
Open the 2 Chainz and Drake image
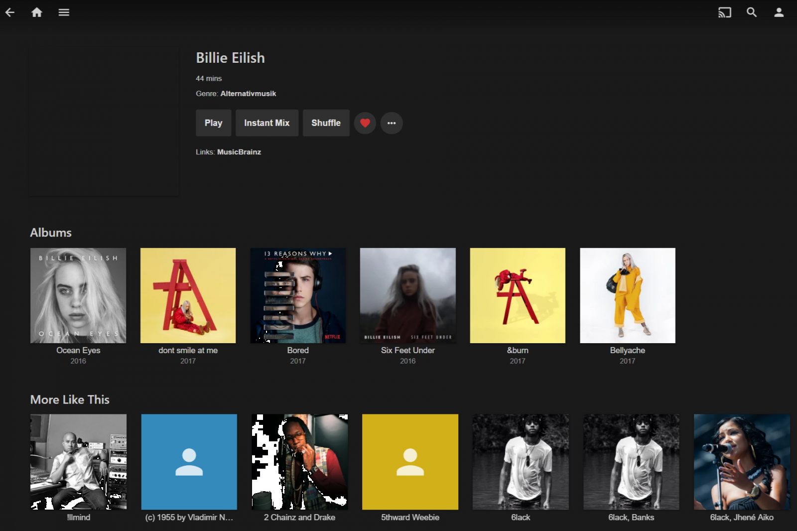(x=299, y=462)
